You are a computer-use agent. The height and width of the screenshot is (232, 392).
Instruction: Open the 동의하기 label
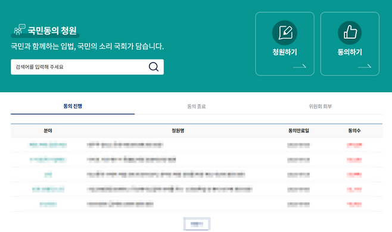pos(350,52)
